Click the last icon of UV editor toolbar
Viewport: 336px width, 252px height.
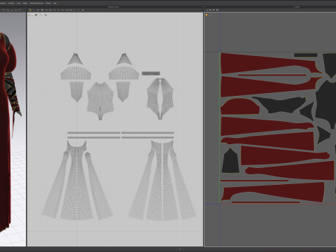(217, 10)
